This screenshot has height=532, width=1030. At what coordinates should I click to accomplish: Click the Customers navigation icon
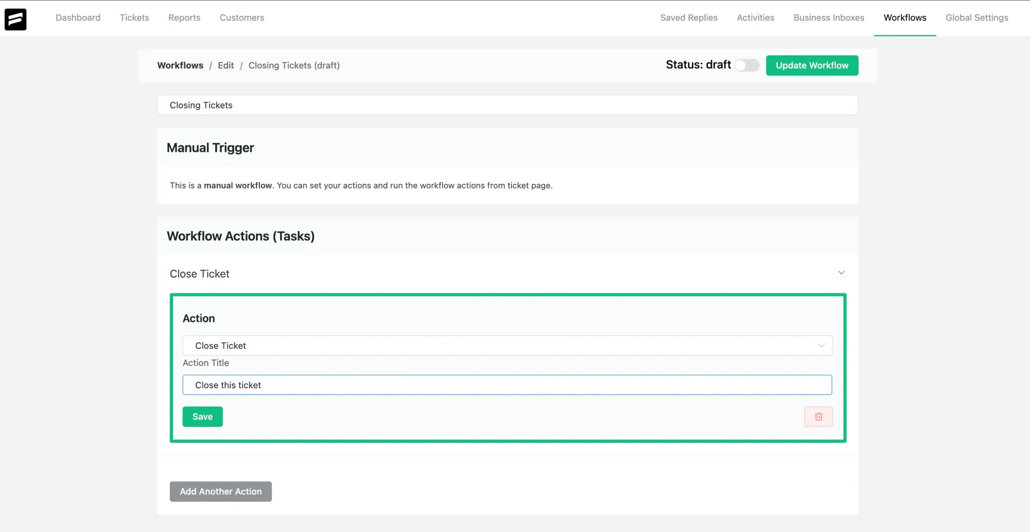242,18
